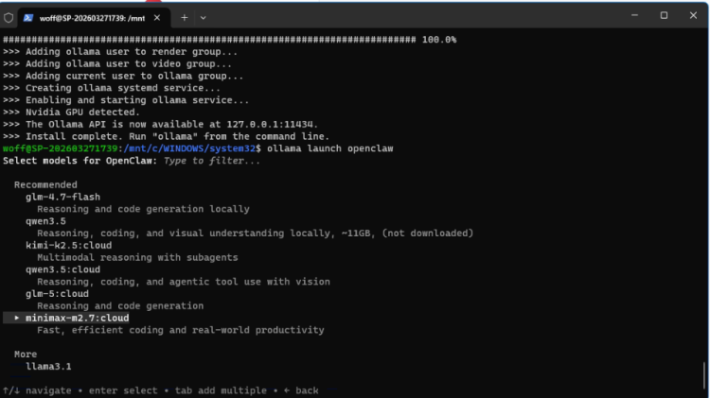Click the /mnt/c/WINDOWS/system32 path in prompt
Image resolution: width=710 pixels, height=398 pixels.
189,148
